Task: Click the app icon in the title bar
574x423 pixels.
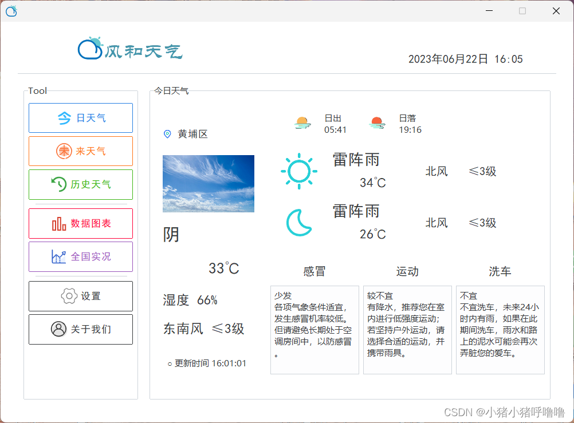Action: coord(11,11)
